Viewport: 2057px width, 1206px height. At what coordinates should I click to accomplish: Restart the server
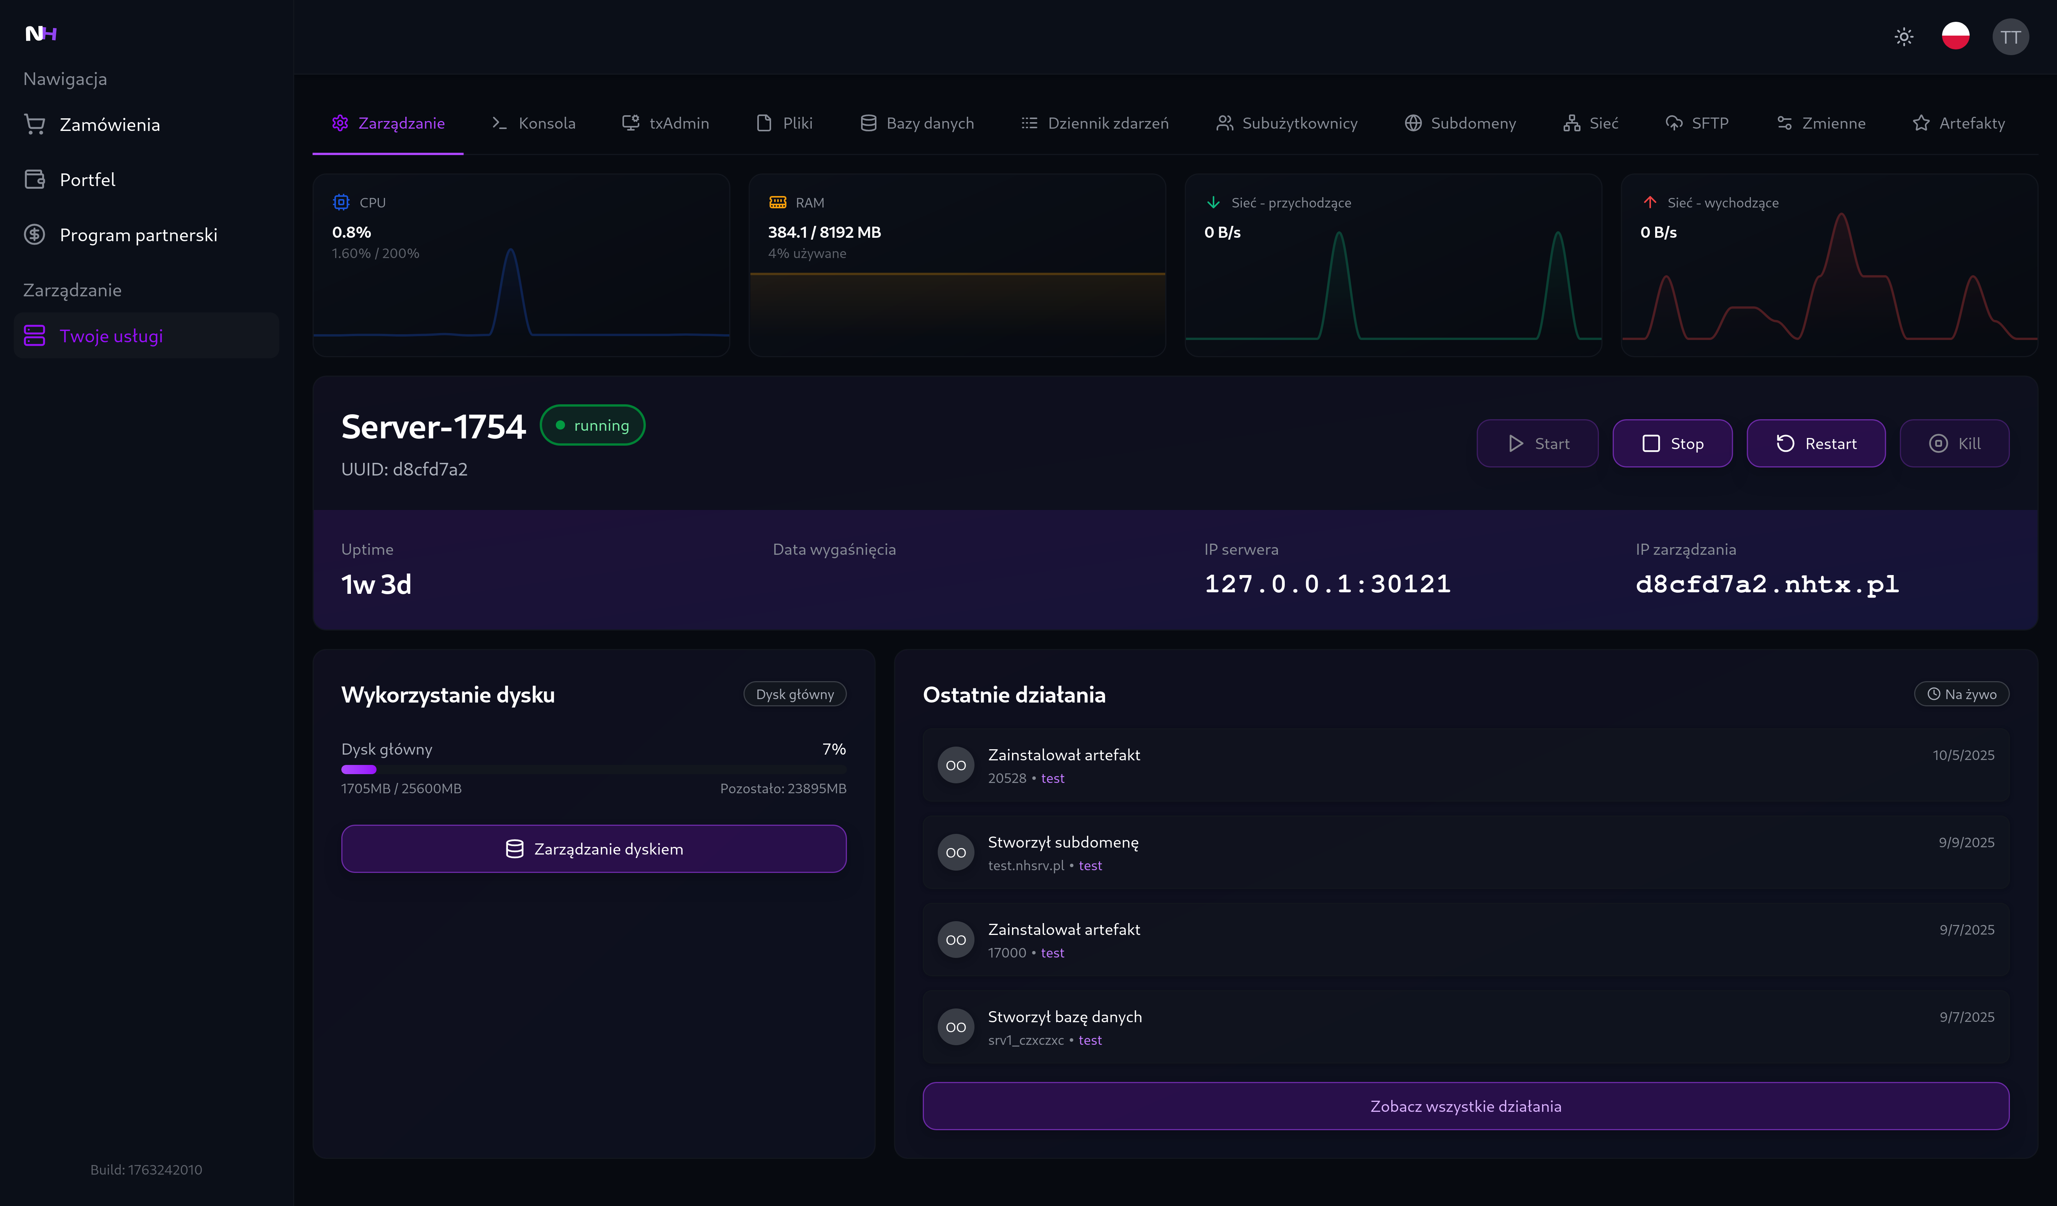pos(1815,443)
